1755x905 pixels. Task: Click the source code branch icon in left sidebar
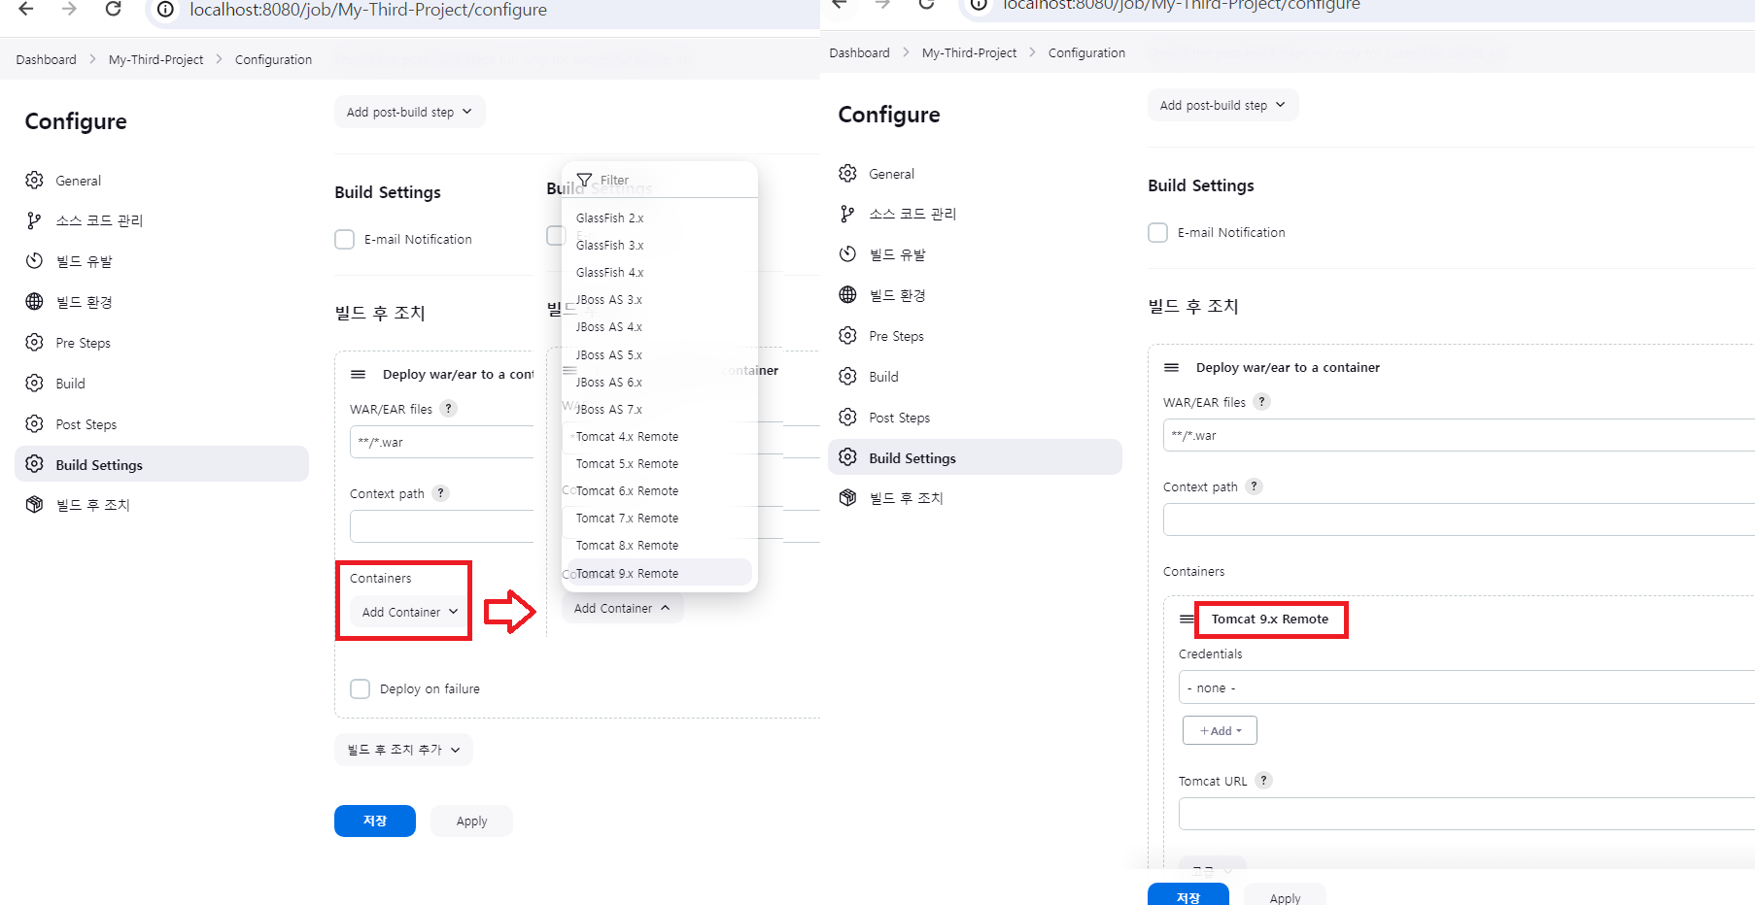[x=35, y=220]
